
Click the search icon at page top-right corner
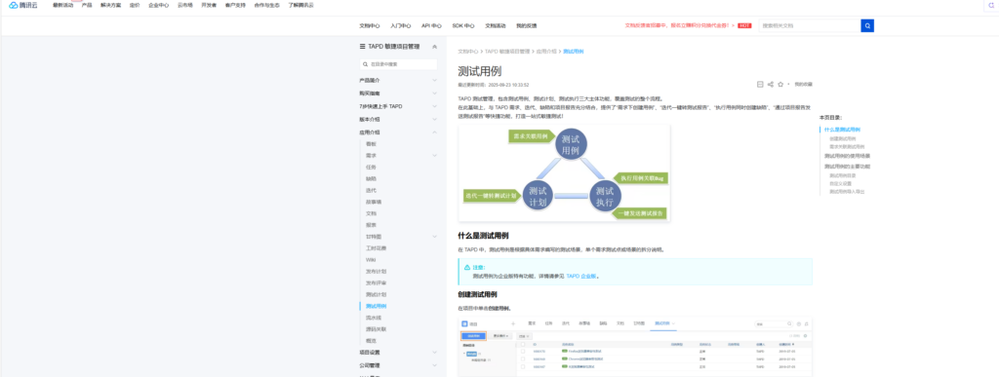tap(991, 5)
